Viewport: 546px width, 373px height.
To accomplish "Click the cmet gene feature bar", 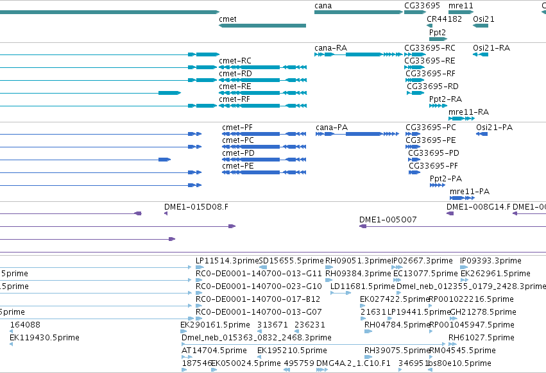I will 262,26.
